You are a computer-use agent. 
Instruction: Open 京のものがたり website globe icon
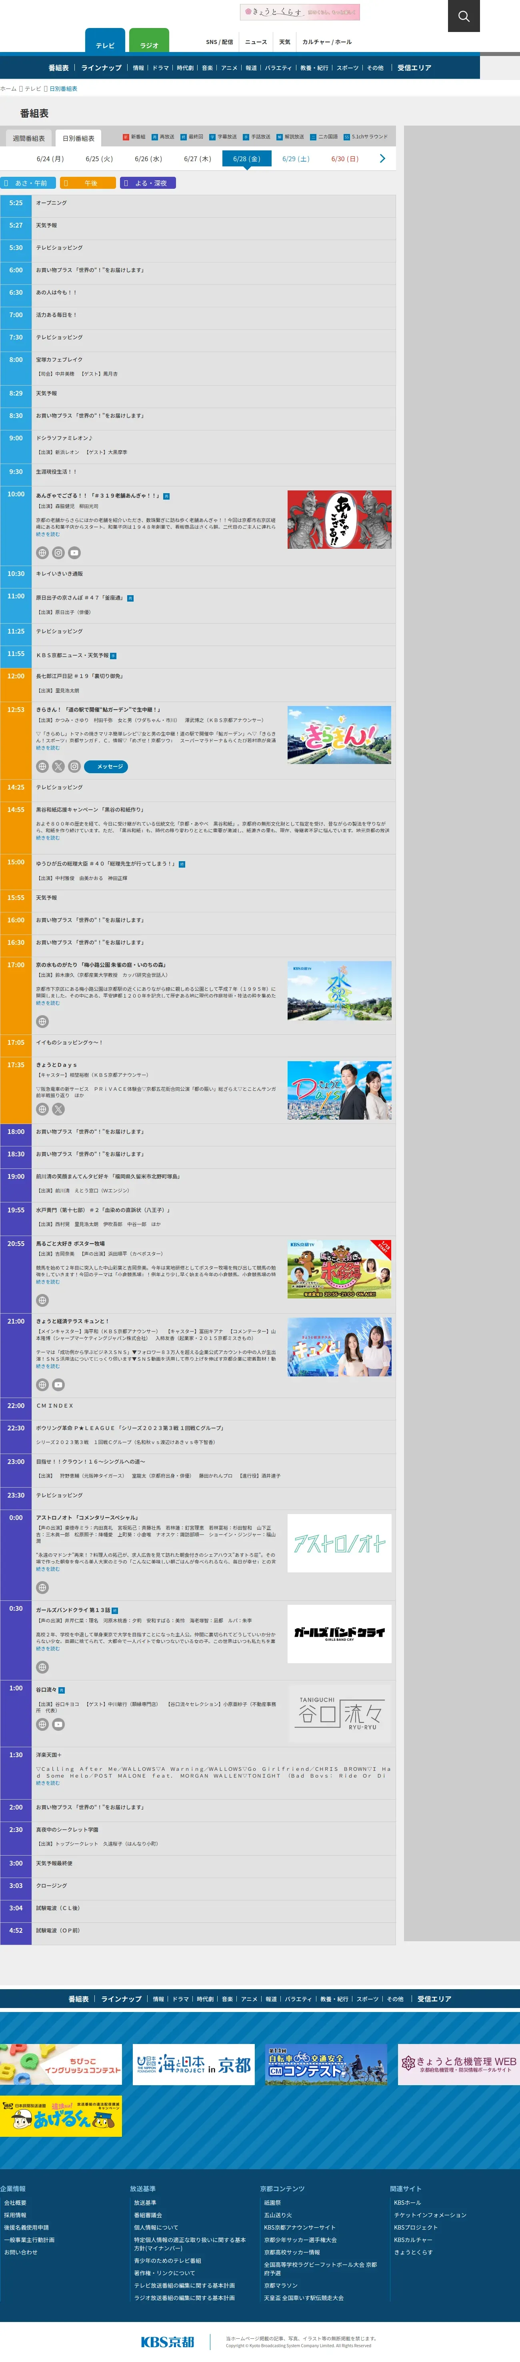42,1022
